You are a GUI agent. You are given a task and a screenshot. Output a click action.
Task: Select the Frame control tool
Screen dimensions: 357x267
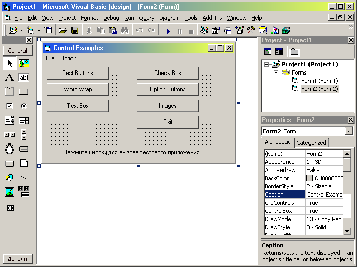10,92
